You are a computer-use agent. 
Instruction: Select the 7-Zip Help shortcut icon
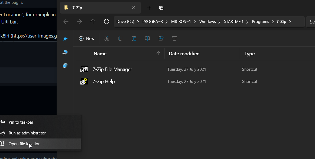click(84, 82)
